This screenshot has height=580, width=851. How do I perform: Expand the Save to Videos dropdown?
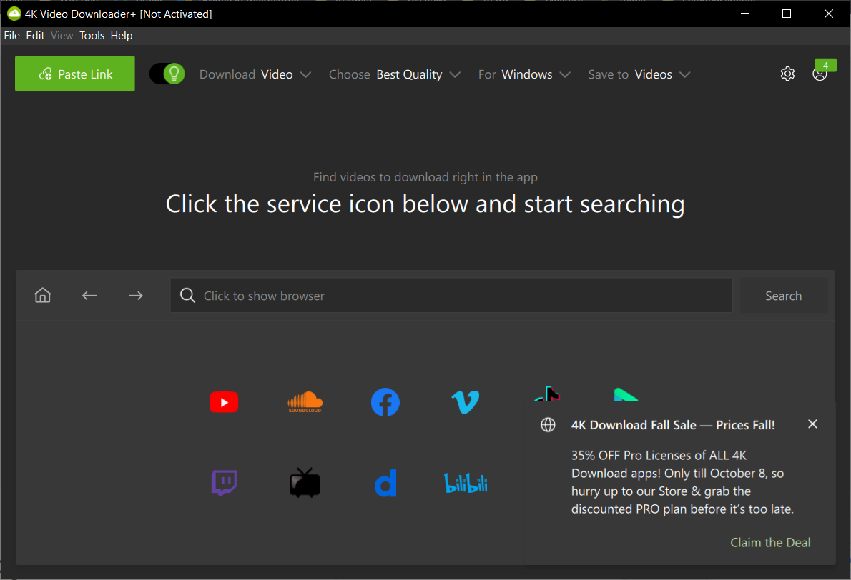tap(639, 74)
